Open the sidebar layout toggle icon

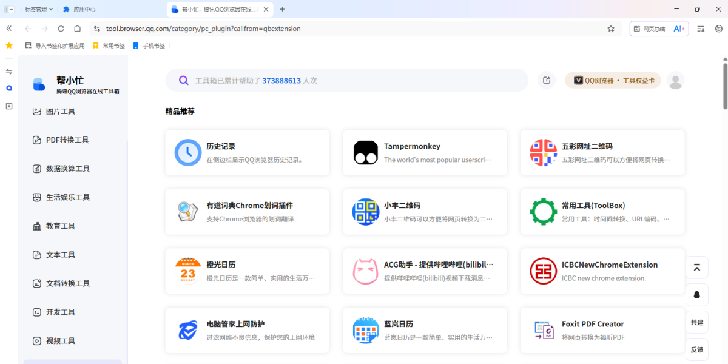[9, 72]
